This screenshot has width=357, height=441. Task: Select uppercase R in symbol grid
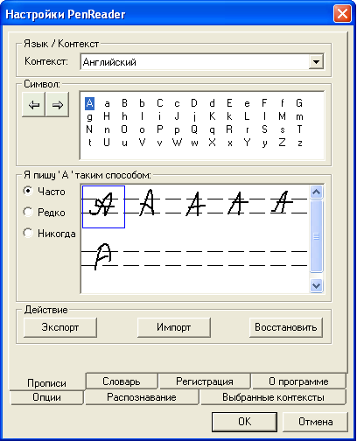229,129
